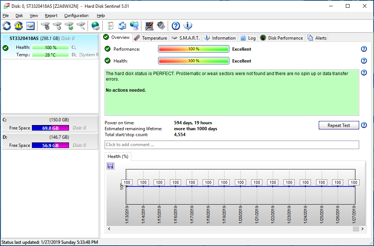Viewport: 374px width, 246px height.
Task: Click the speaker icon in toolbar
Action: [x=161, y=26]
